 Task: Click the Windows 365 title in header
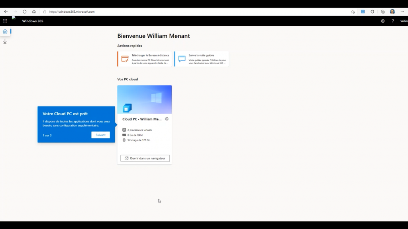tap(33, 21)
